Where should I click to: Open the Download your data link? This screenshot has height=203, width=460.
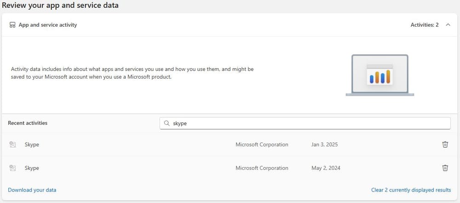coord(32,190)
